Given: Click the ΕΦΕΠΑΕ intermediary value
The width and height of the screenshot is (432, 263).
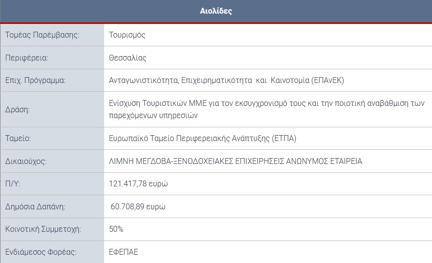Looking at the screenshot, I should click(x=124, y=252).
